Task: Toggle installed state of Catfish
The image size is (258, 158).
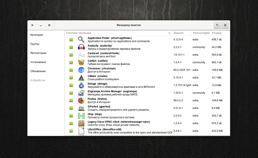Action: point(71,62)
